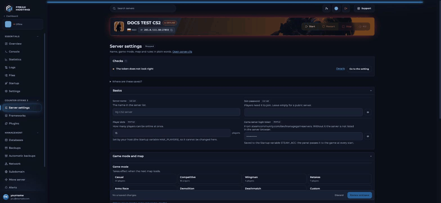
Task: Collapse the Essentials sidebar section
Action: (x=38, y=36)
